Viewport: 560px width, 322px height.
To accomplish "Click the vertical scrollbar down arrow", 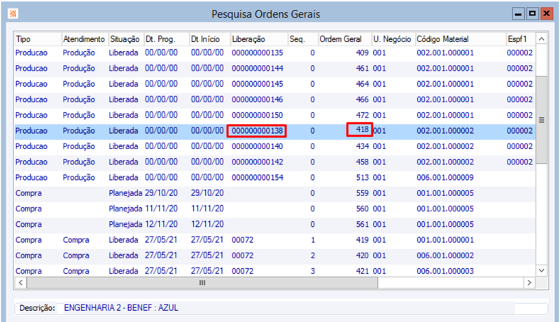I will point(542,271).
